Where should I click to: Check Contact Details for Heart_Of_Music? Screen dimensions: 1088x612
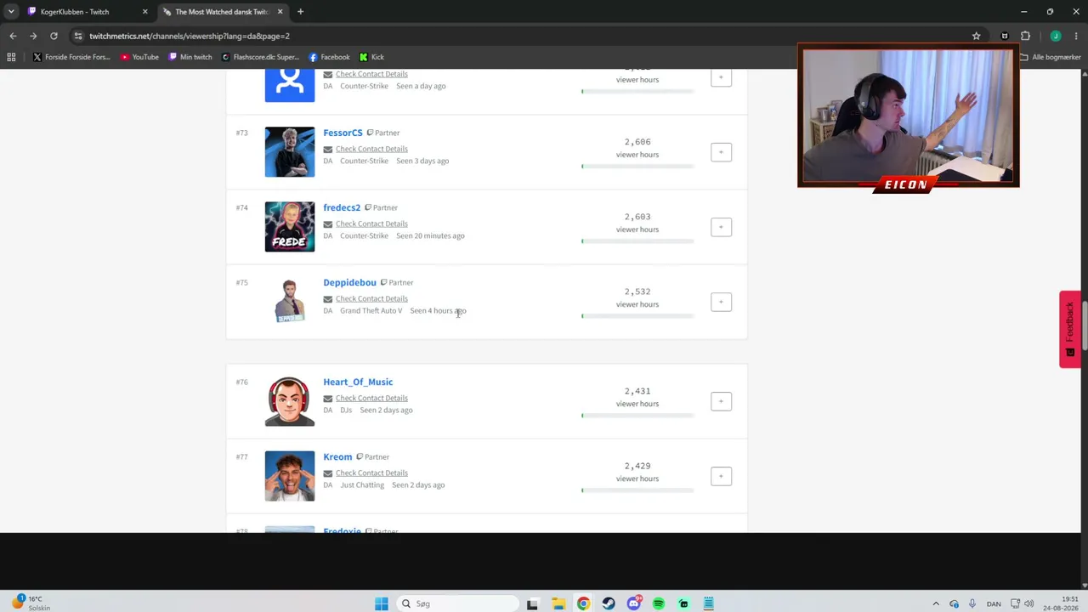[x=371, y=398]
